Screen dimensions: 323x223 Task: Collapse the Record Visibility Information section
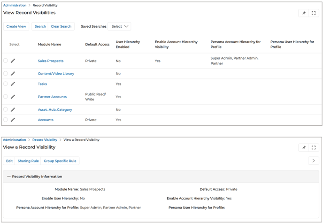pos(8,177)
